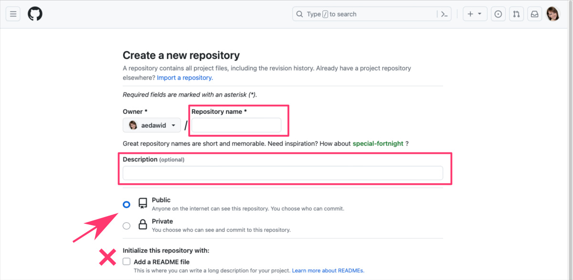Select the Public repository radio button
This screenshot has width=573, height=280.
click(x=126, y=204)
